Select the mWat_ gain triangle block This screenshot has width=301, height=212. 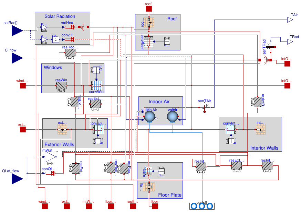click(x=51, y=157)
